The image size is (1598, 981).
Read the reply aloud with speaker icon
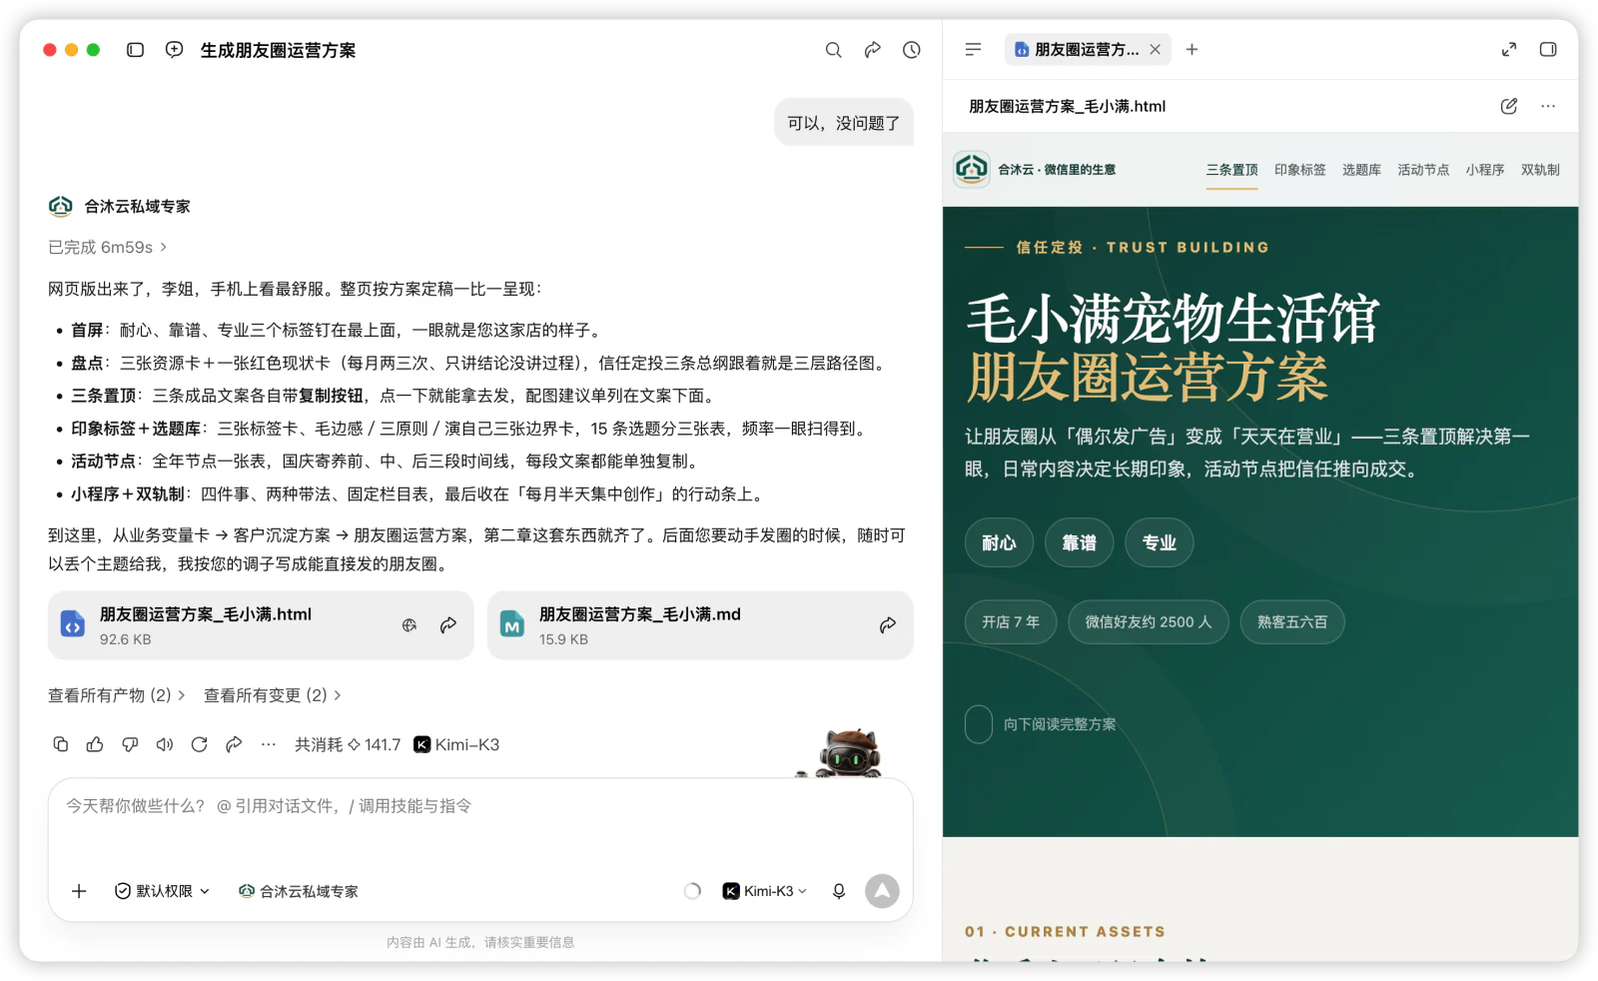pyautogui.click(x=165, y=744)
